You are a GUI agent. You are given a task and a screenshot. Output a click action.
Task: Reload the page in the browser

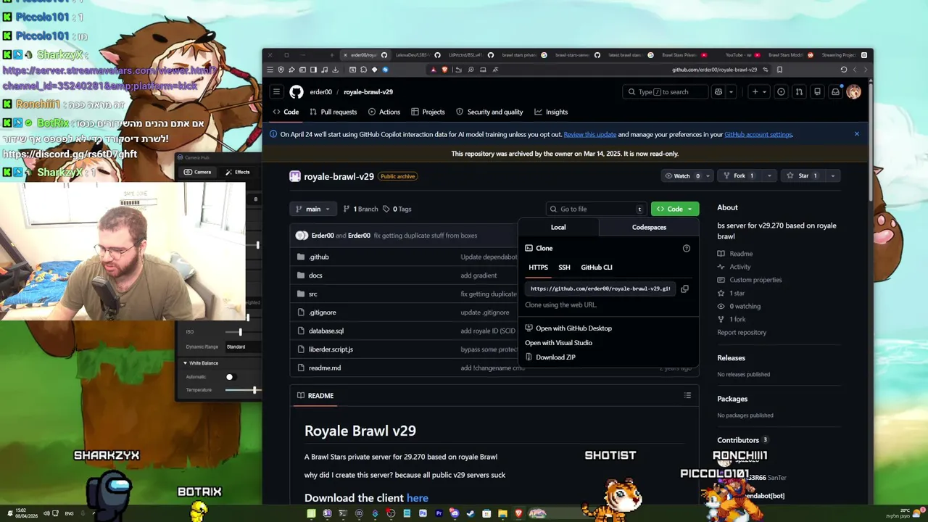coord(843,70)
